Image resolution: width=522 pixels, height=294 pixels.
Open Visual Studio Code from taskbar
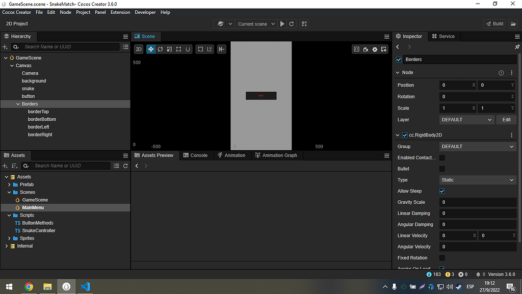tap(85, 287)
